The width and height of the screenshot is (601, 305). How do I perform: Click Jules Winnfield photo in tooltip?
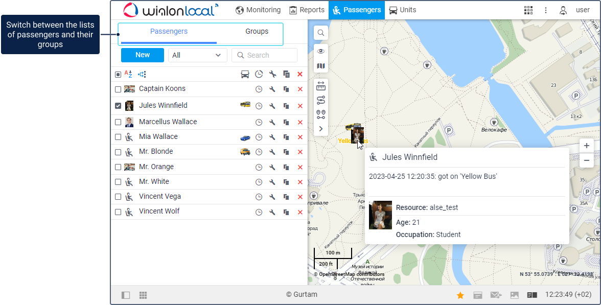coord(380,215)
